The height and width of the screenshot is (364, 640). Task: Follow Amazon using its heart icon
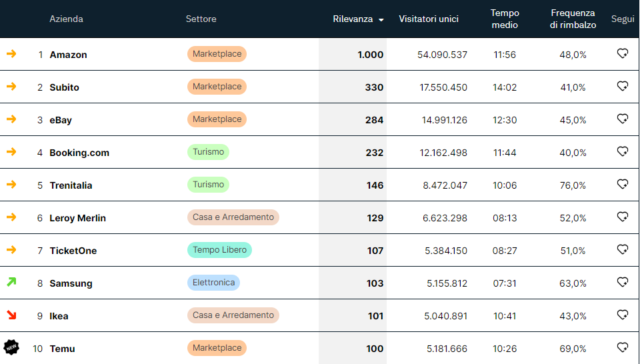pos(623,54)
